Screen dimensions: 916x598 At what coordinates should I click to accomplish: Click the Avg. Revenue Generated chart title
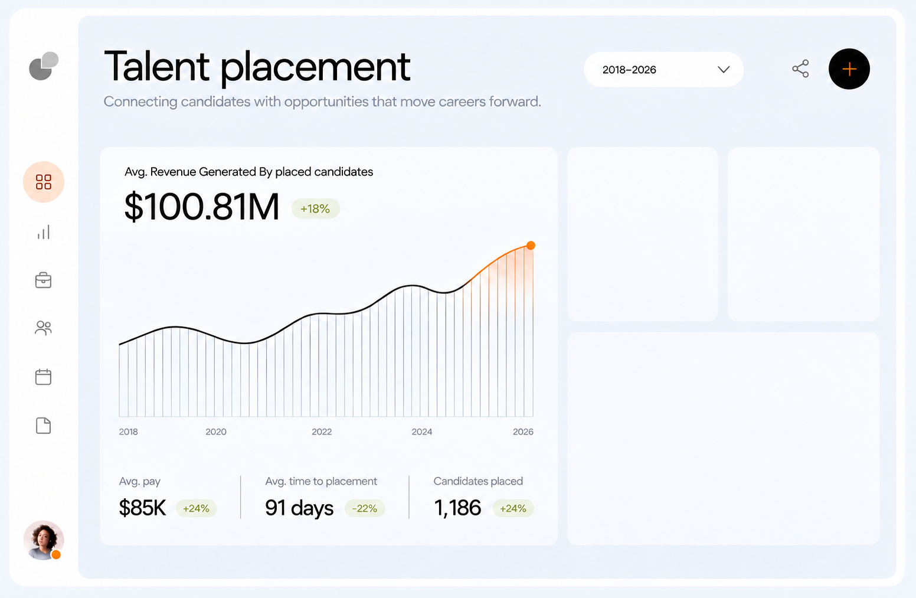[x=248, y=172]
